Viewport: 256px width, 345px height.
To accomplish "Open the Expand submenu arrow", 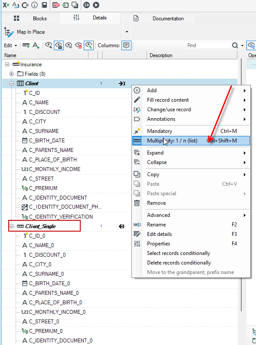I will (x=245, y=153).
